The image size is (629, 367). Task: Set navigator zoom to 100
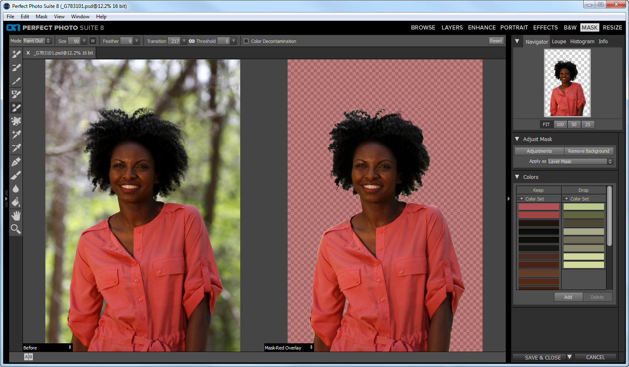coord(560,124)
